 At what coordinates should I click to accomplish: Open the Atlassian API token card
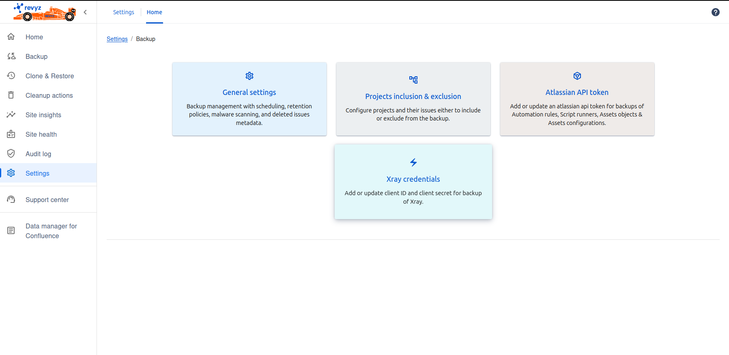[577, 99]
